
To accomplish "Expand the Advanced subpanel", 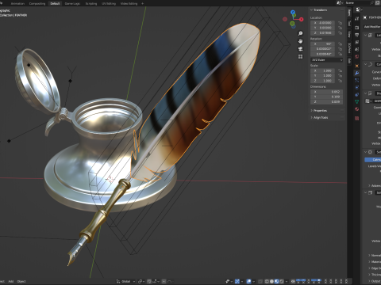I will 375,185.
